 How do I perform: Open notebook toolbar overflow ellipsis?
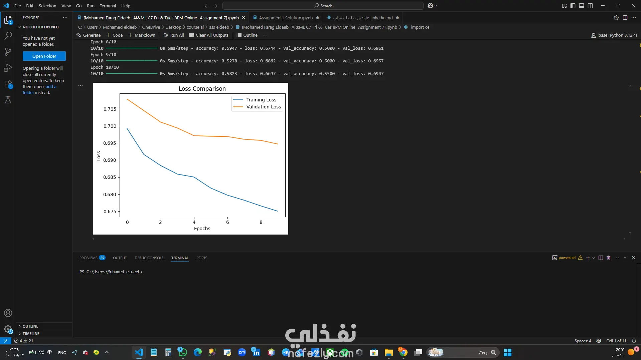pos(265,35)
